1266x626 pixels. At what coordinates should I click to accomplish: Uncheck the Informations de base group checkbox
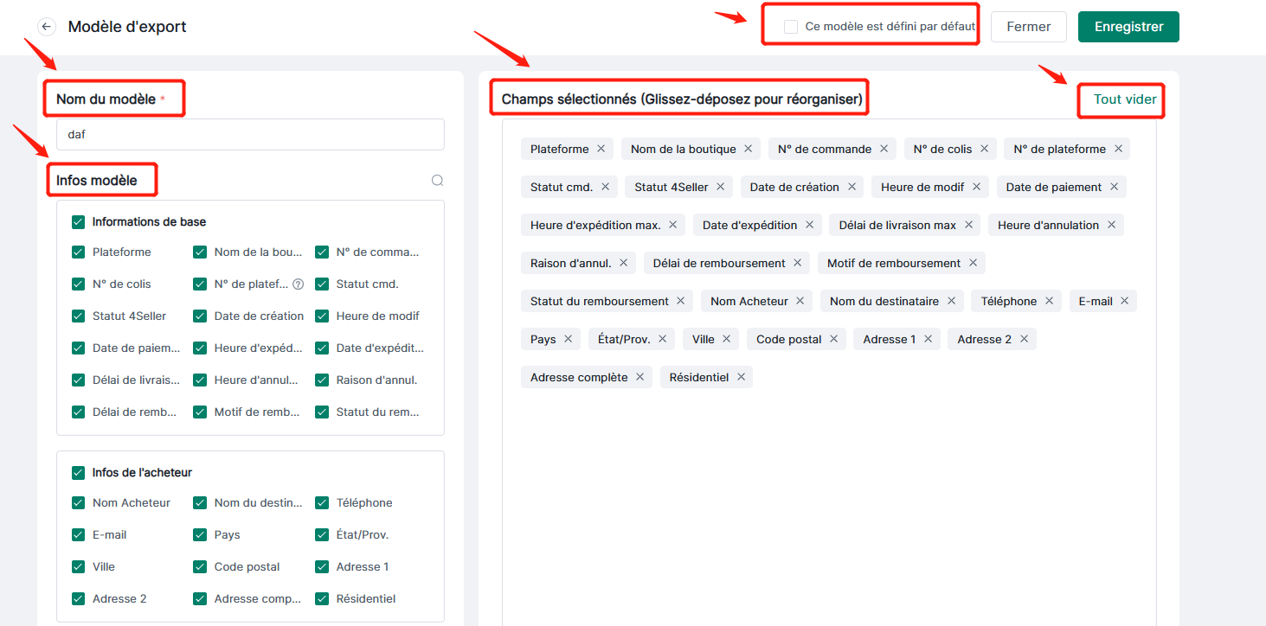[x=78, y=222]
